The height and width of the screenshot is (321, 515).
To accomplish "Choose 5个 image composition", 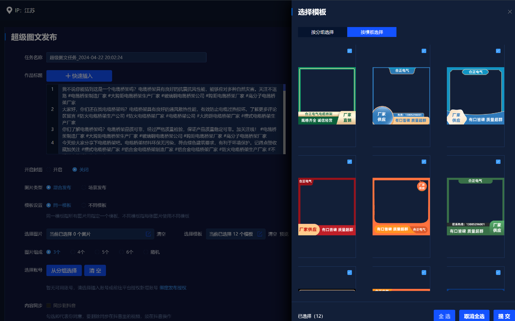I will click(x=97, y=252).
